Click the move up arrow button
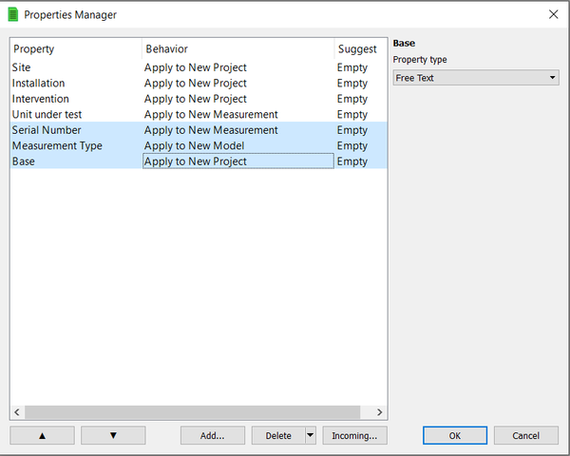 pyautogui.click(x=42, y=435)
